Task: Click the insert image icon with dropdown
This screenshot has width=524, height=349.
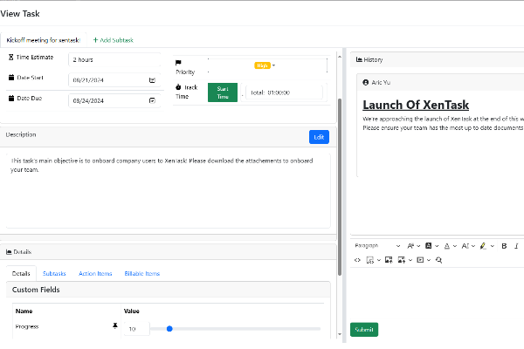Action: click(x=402, y=260)
